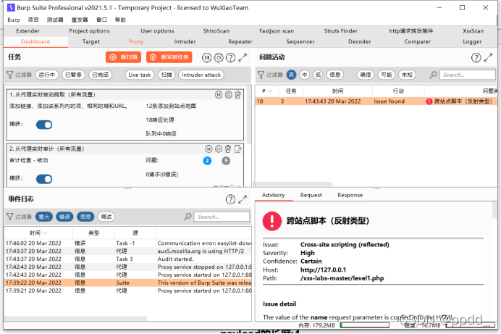501x334 pixels.
Task: Click the magnifier icon in 问题活动
Action: [x=433, y=75]
